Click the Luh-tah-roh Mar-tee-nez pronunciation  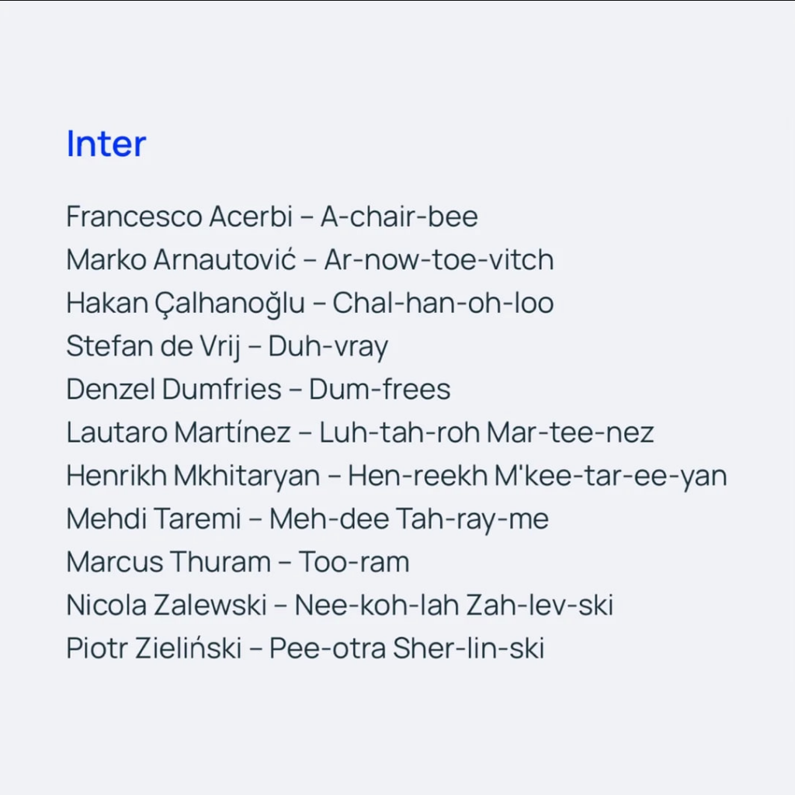click(x=487, y=432)
